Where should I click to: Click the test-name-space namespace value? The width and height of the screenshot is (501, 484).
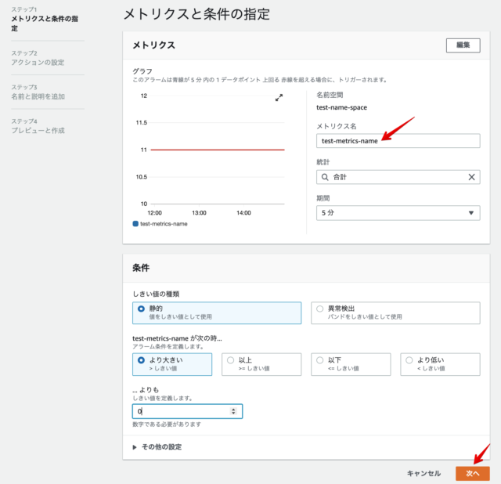341,108
